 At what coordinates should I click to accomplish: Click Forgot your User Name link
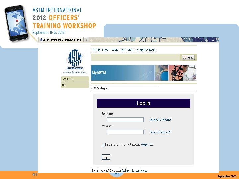click(160, 120)
